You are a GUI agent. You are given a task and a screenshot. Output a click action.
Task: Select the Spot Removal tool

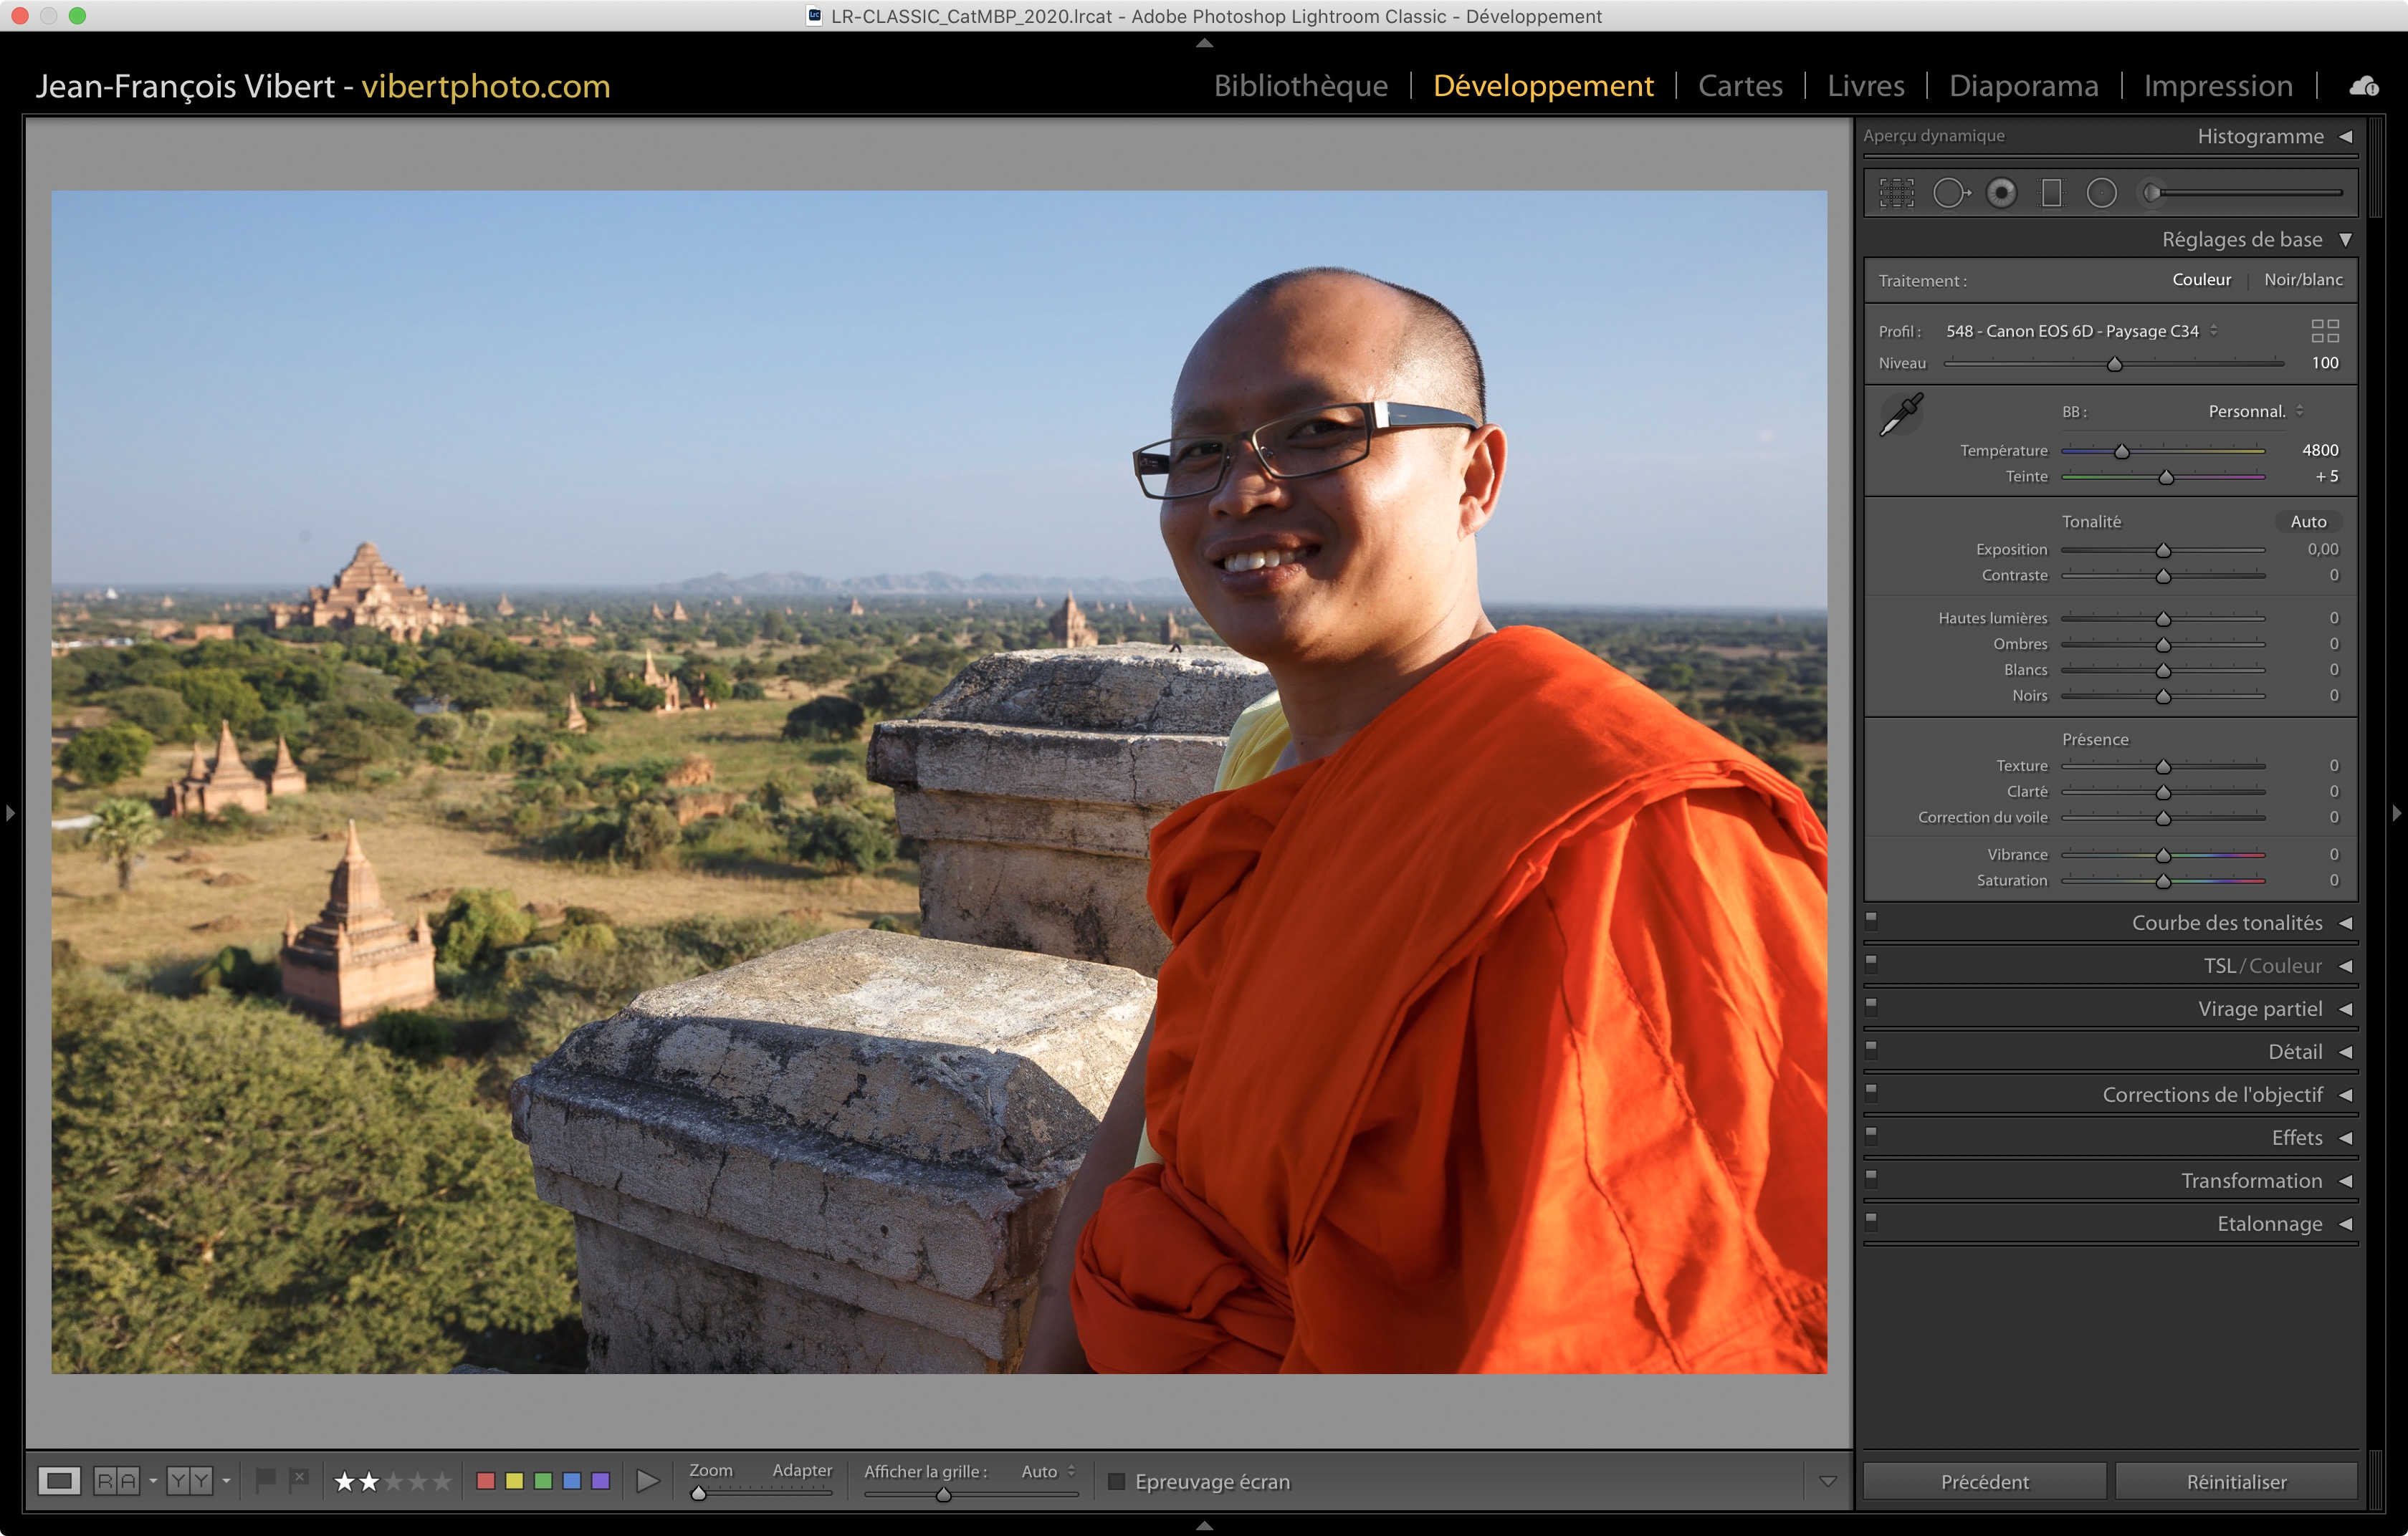[x=1949, y=193]
